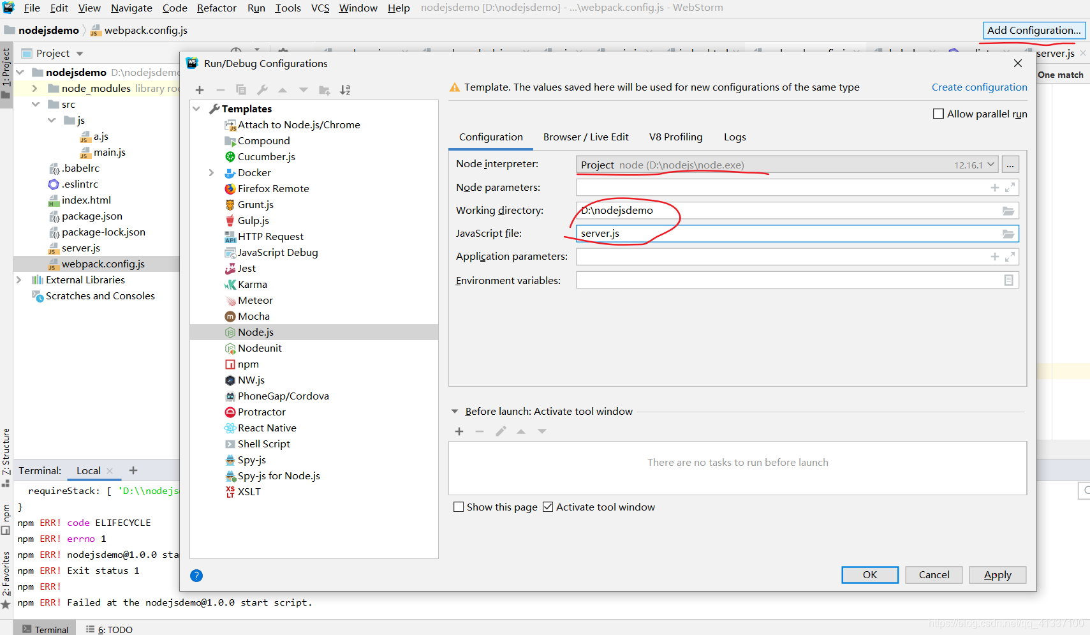The image size is (1090, 635).
Task: Close the Local terminal tab
Action: pyautogui.click(x=110, y=471)
